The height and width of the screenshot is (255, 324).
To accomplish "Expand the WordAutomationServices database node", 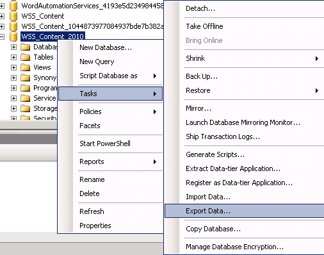I will 2,6.
